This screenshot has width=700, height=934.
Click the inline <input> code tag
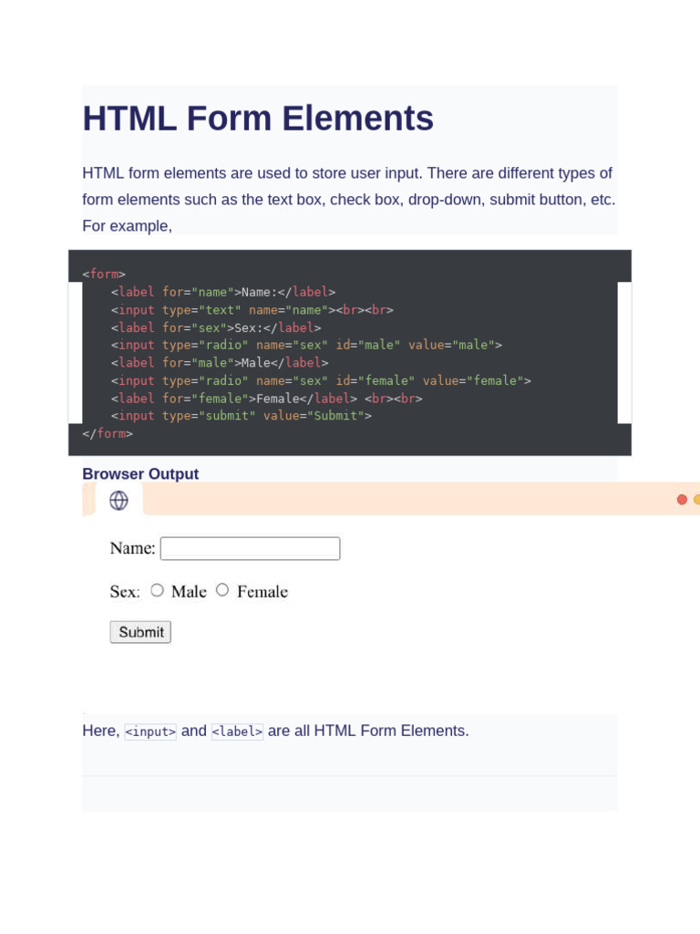tap(150, 731)
